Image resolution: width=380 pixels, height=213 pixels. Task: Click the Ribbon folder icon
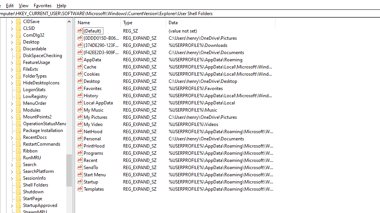[18, 151]
